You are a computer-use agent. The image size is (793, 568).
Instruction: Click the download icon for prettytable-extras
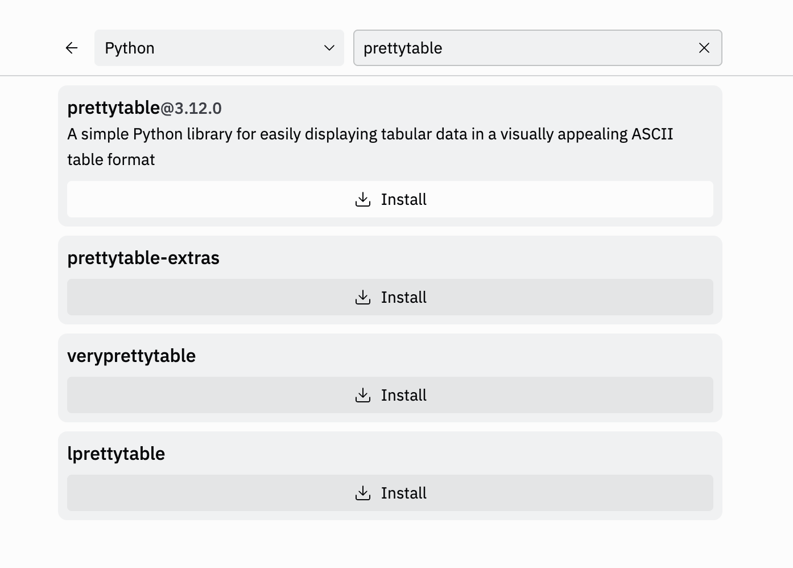coord(363,297)
